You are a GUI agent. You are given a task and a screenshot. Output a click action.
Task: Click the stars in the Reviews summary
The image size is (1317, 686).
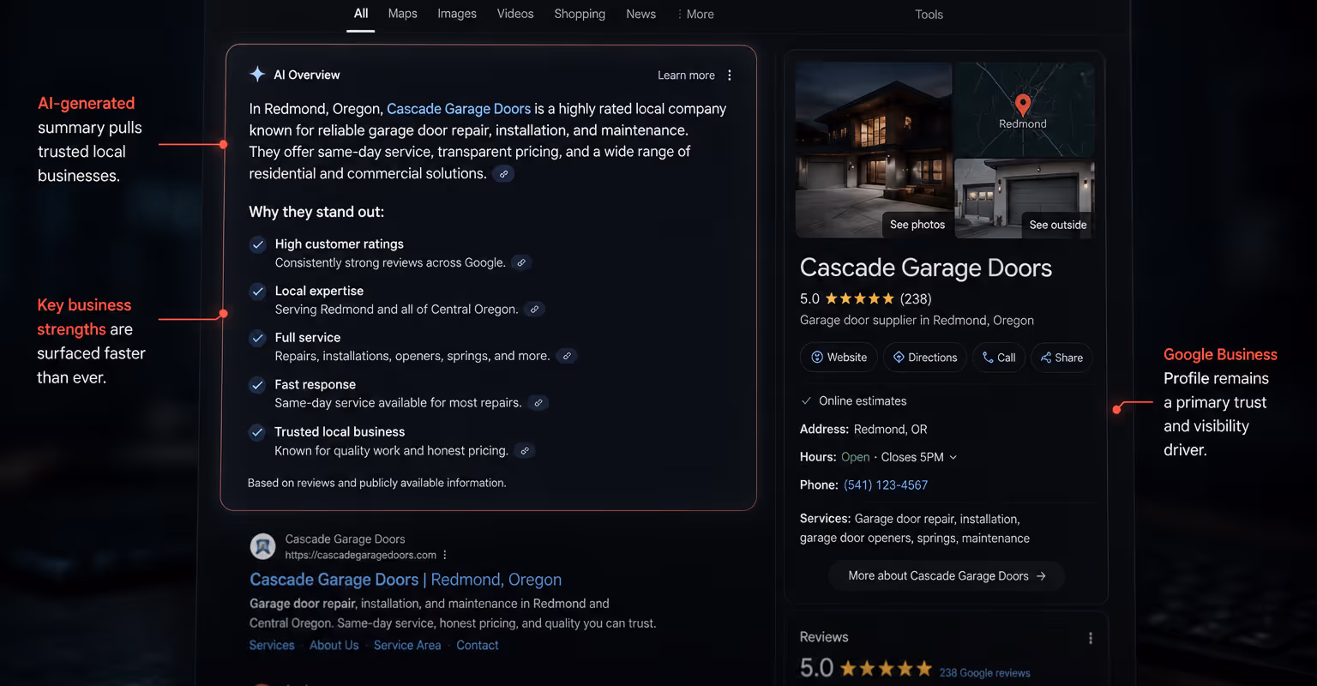(x=886, y=669)
